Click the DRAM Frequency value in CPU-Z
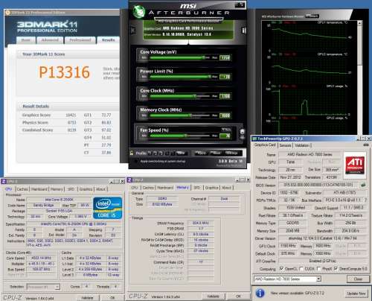 point(201,223)
